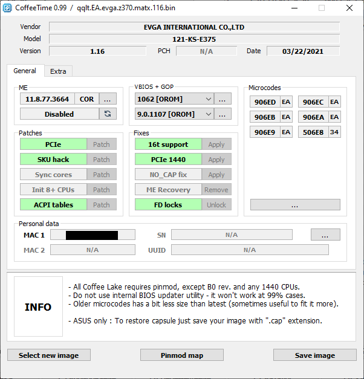Click Save image button
364x379 pixels.
tap(315, 355)
